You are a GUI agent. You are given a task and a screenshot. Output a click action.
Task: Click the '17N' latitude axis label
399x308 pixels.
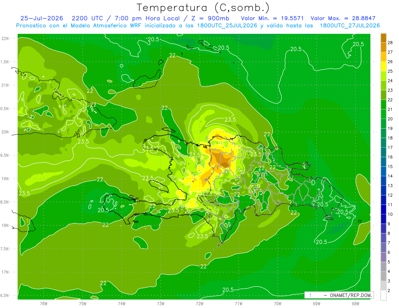[x=5, y=272]
